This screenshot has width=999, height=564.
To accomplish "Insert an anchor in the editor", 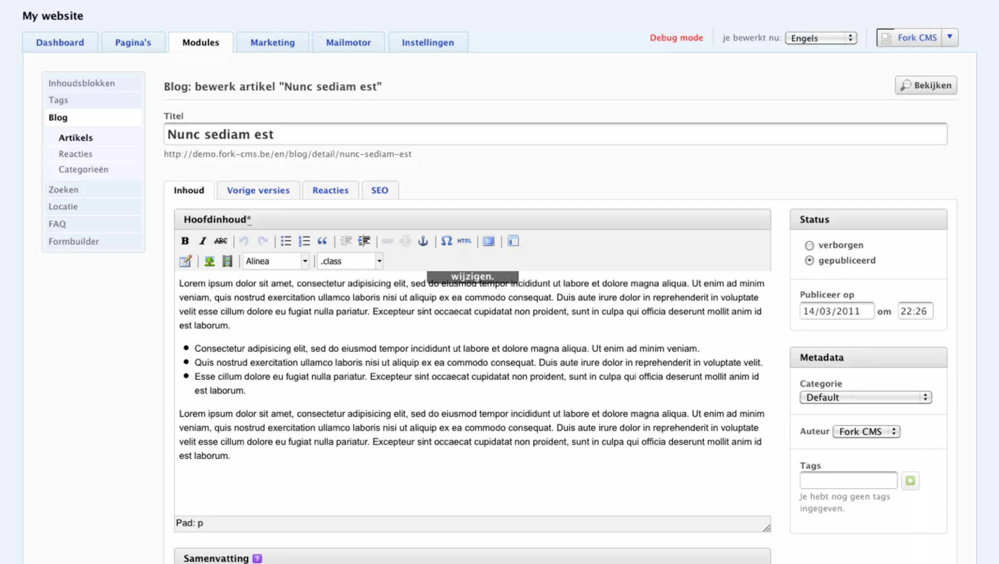I will pyautogui.click(x=423, y=241).
